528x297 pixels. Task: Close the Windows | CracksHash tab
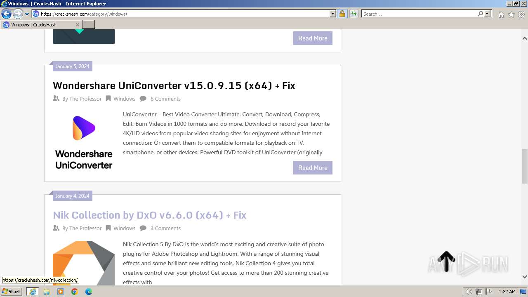pos(78,25)
